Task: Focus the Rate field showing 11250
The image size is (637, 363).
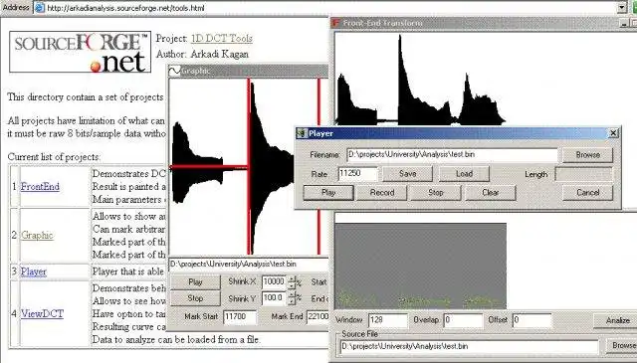Action: coord(358,173)
